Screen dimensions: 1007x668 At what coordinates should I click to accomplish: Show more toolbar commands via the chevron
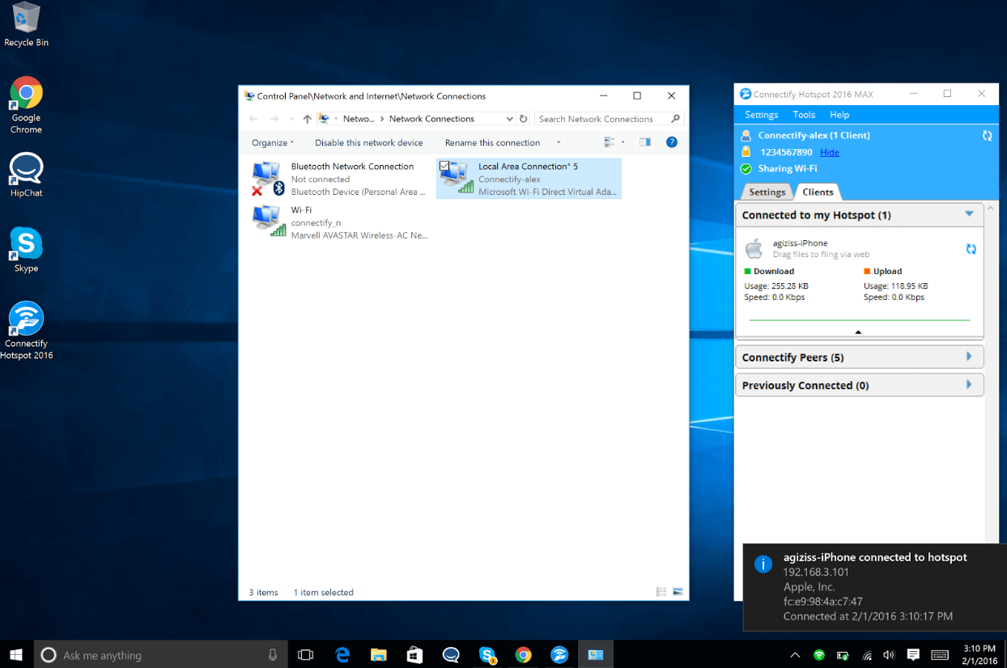click(559, 142)
